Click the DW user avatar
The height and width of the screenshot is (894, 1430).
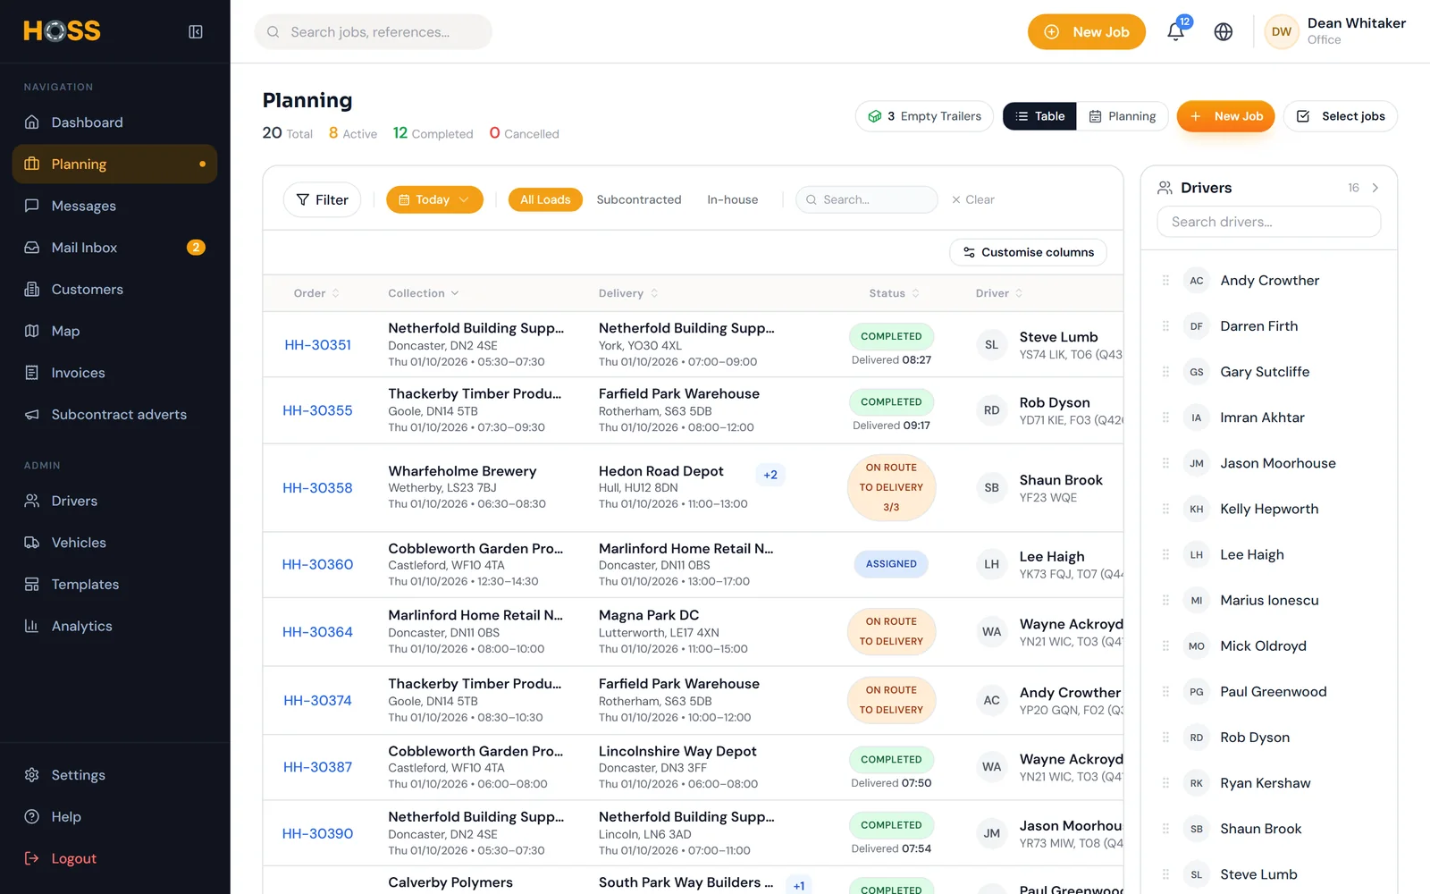[x=1282, y=32]
